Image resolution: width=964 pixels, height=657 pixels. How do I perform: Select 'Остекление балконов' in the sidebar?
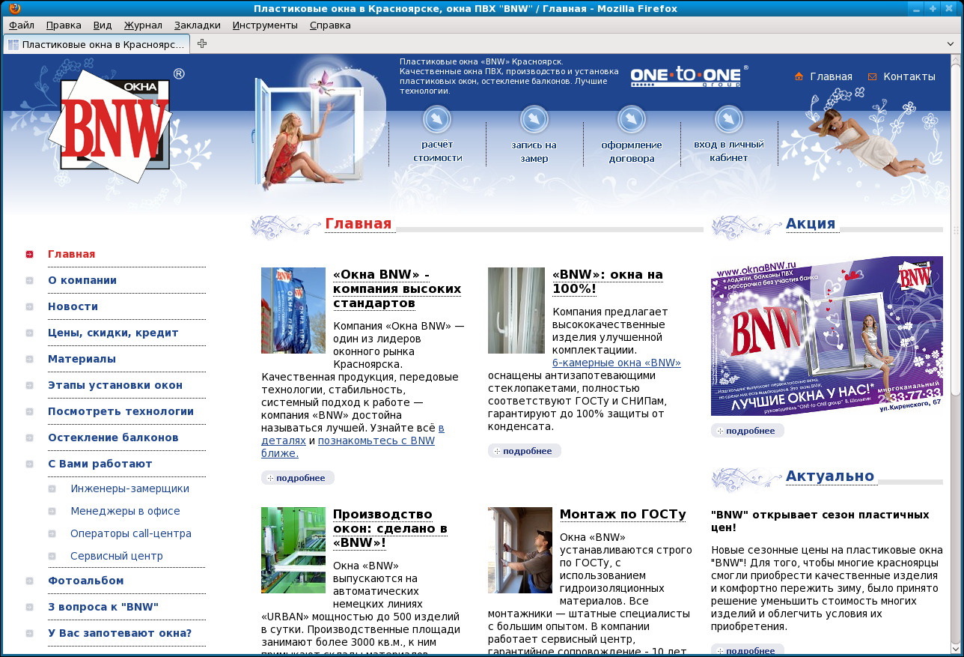pos(113,438)
